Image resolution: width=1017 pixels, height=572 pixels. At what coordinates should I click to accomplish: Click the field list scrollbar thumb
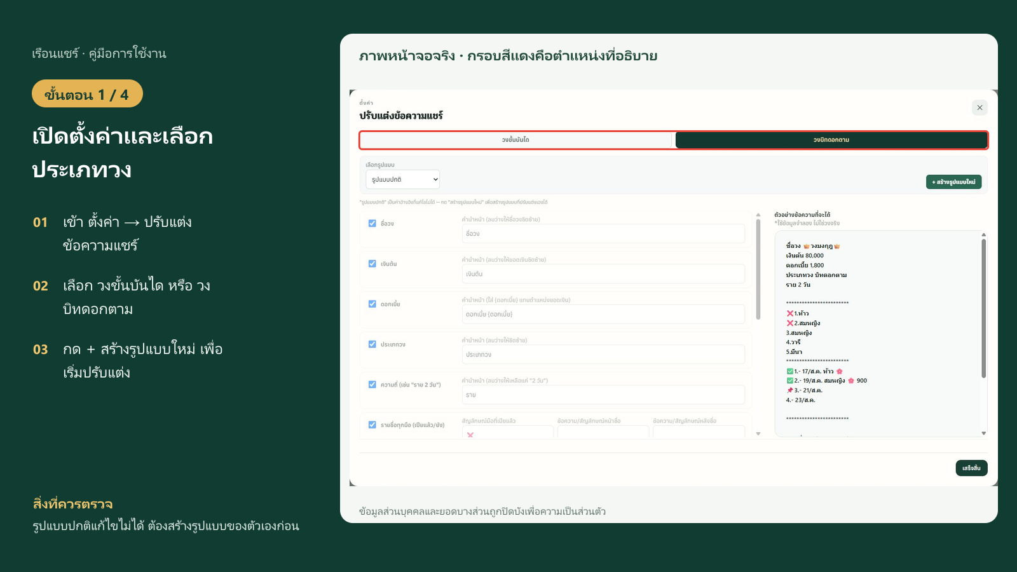pyautogui.click(x=758, y=269)
